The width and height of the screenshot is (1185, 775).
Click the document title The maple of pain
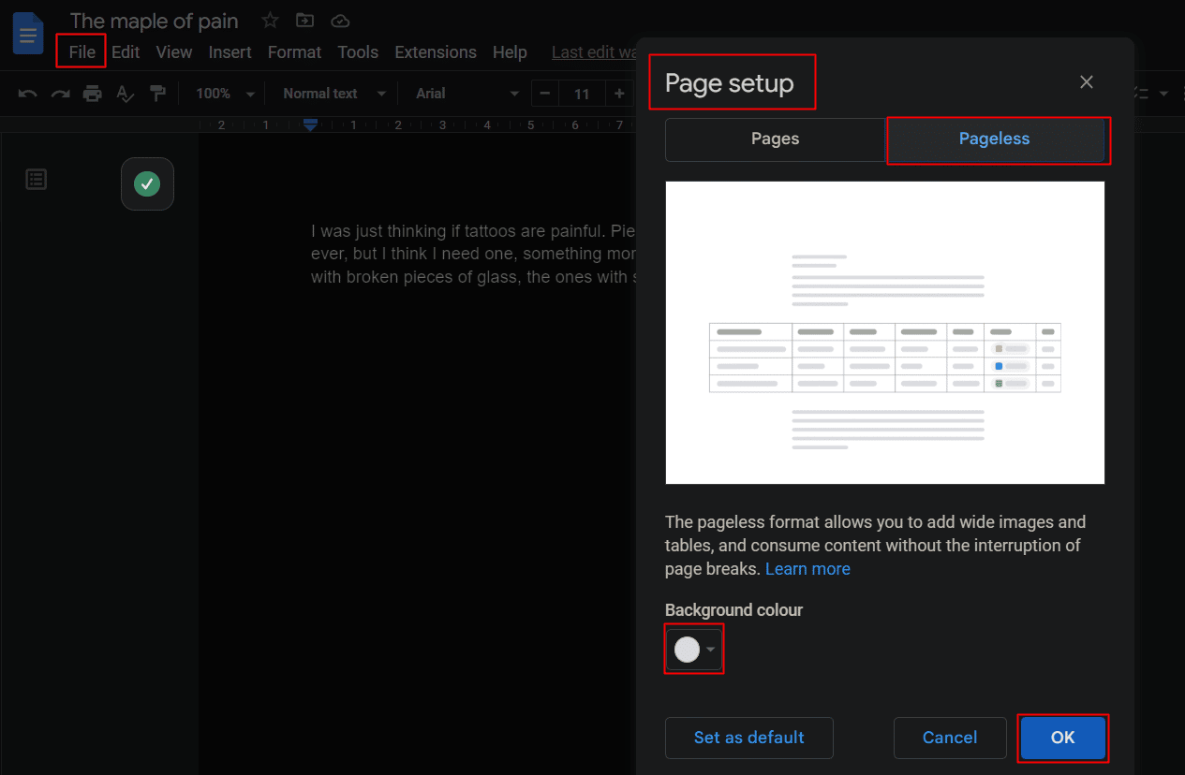[x=155, y=21]
